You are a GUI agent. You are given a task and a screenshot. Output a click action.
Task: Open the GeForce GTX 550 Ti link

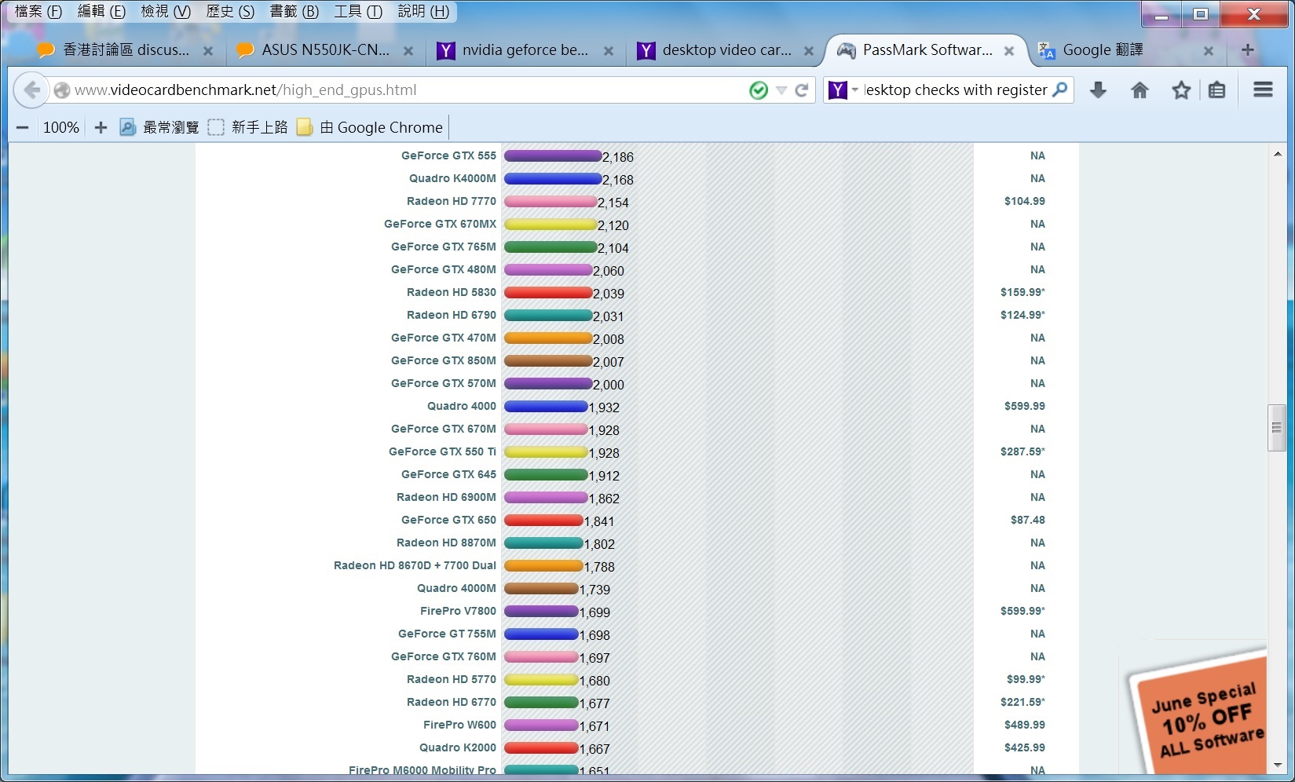tap(442, 451)
